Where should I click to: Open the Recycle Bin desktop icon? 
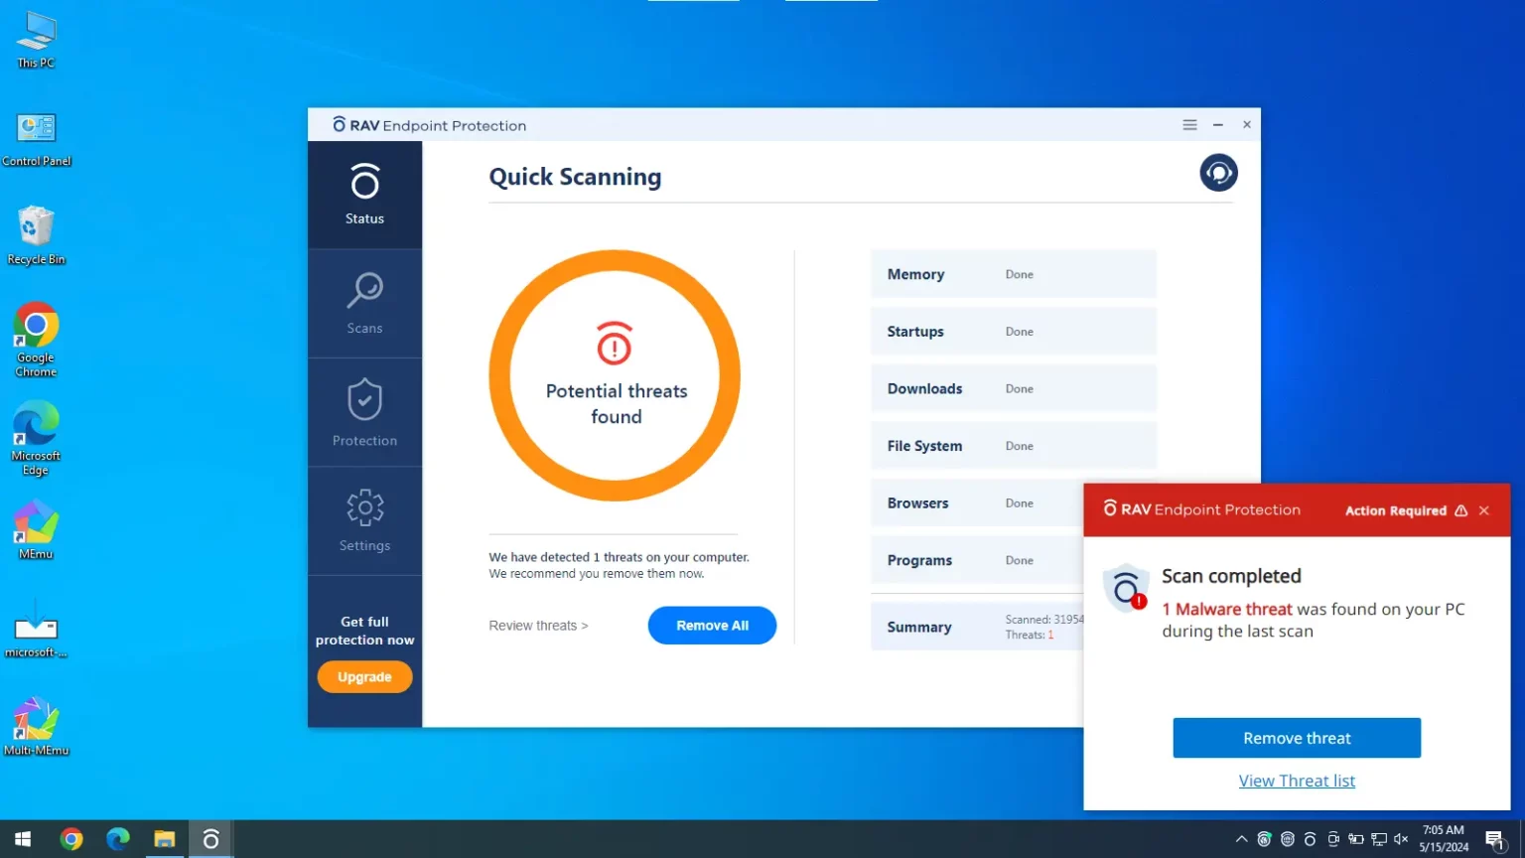(36, 235)
